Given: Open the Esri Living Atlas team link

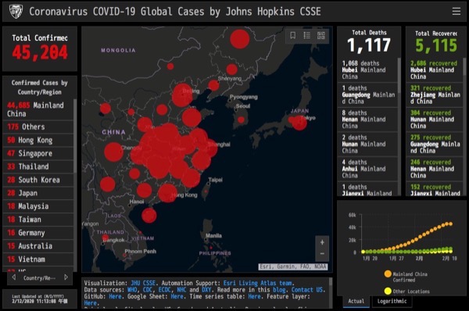Looking at the screenshot, I should [257, 283].
